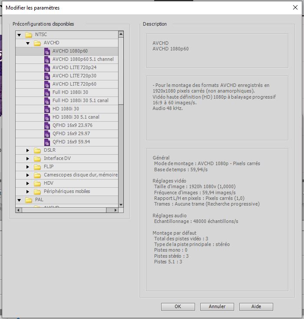
Task: Open the Périphériques mobiles folder
Action: [67, 191]
